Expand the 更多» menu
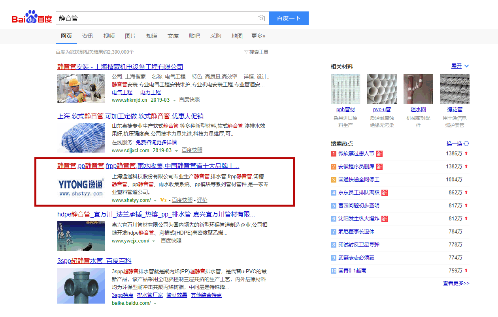The height and width of the screenshot is (317, 498). pyautogui.click(x=258, y=36)
